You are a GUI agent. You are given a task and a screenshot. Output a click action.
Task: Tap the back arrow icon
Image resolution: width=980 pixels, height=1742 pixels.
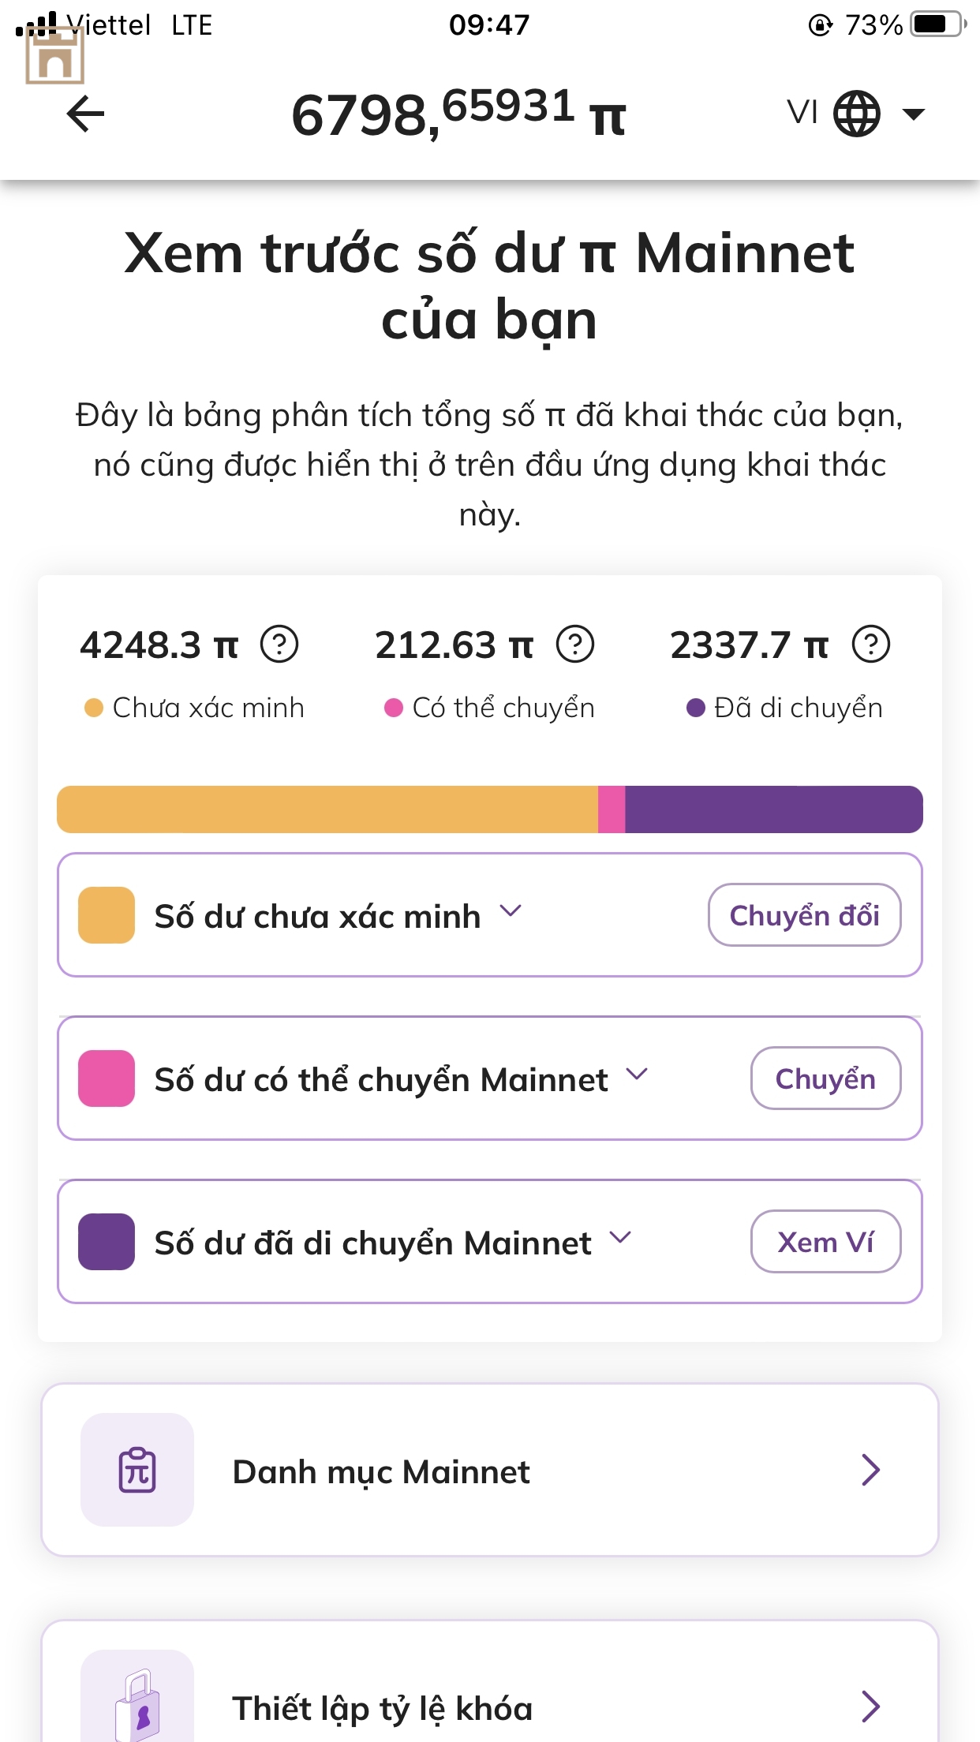click(86, 114)
